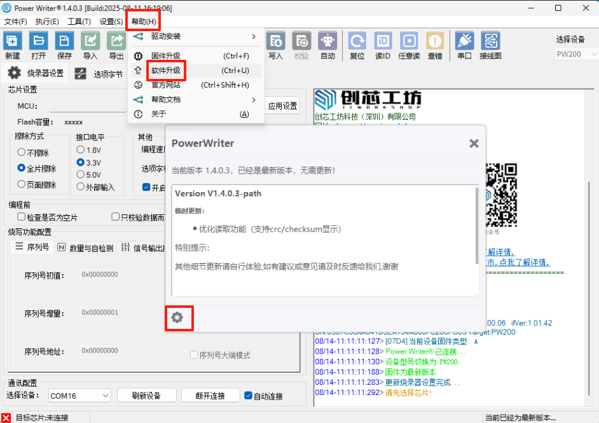Image resolution: width=599 pixels, height=423 pixels.
Task: Click the 复位 (Reset) toolbar icon
Action: click(357, 41)
